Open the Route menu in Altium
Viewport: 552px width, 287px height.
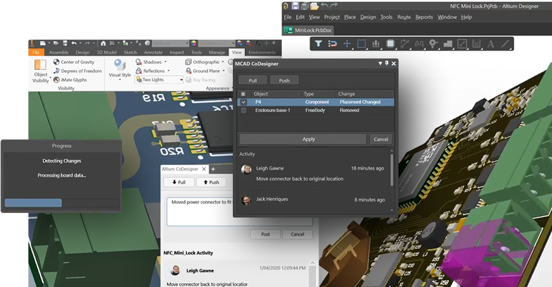click(404, 17)
